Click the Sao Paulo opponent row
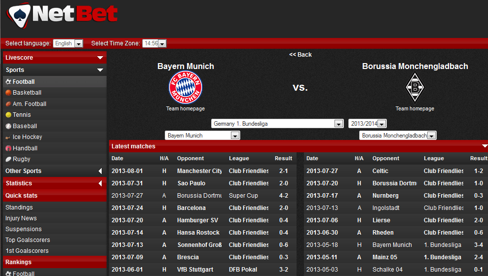488x276 pixels. tap(191, 183)
